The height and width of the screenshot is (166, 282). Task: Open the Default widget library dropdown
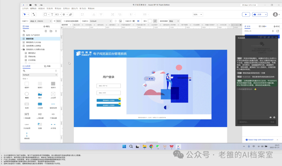(40, 75)
